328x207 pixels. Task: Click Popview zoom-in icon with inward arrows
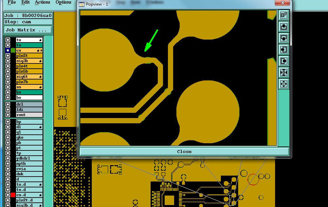(x=284, y=73)
